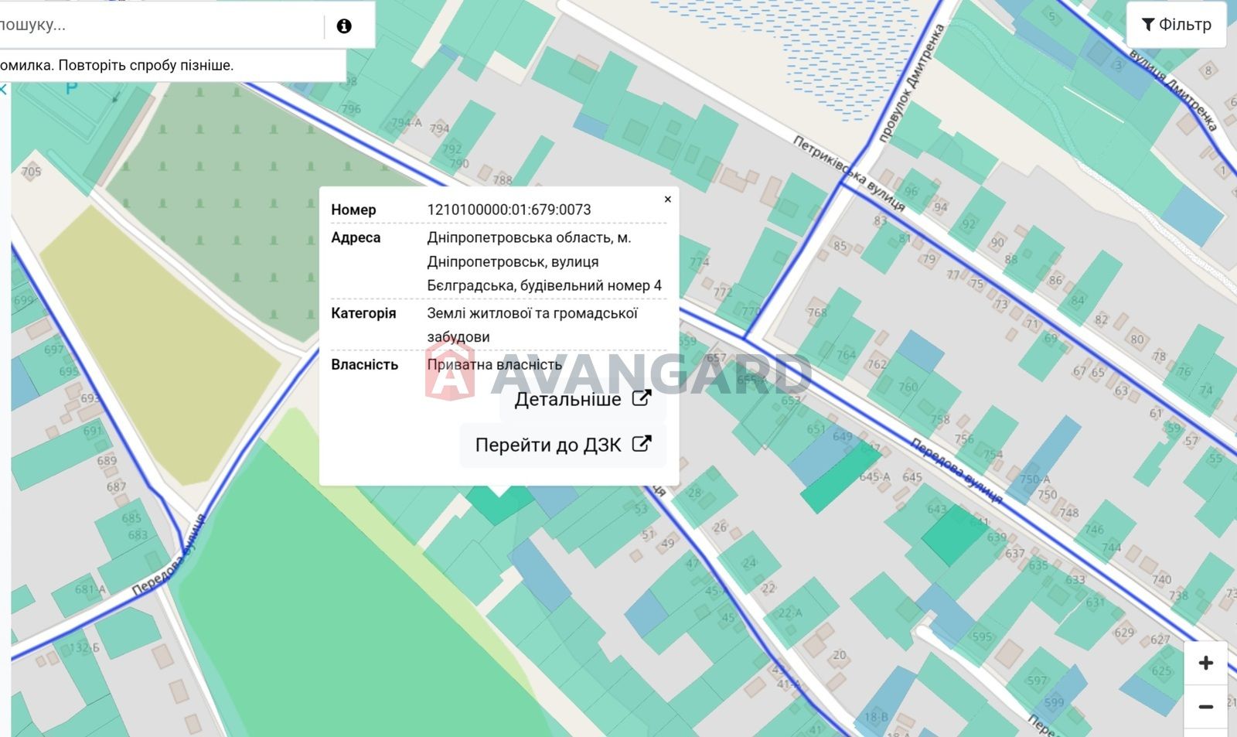
Task: Zoom in with the plus button
Action: click(1205, 663)
